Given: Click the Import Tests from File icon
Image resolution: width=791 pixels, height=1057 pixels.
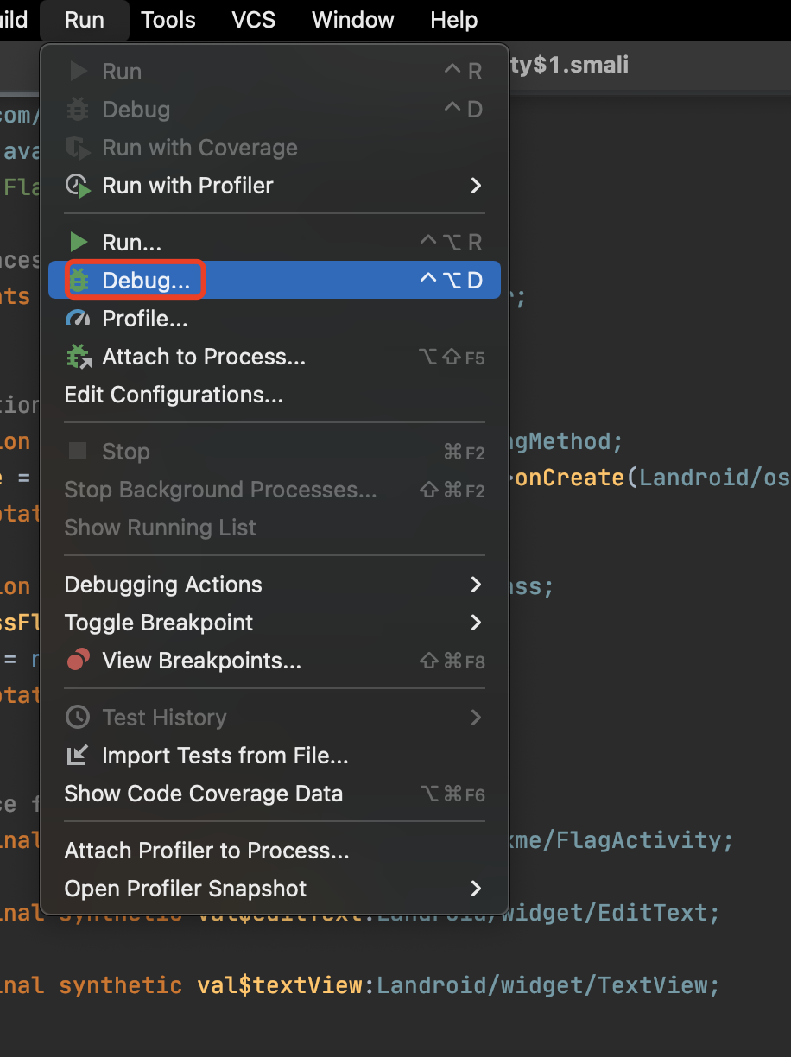Looking at the screenshot, I should (79, 756).
